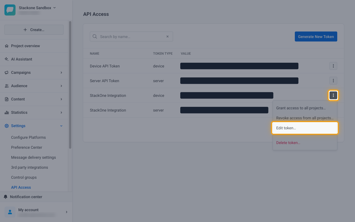The image size is (355, 222).
Task: Click the Content document icon
Action: point(7,99)
